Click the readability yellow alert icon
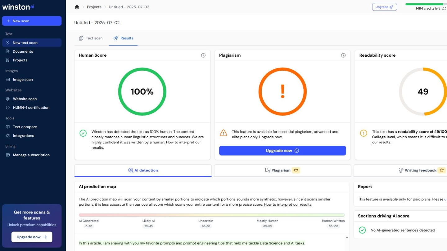 (363, 133)
